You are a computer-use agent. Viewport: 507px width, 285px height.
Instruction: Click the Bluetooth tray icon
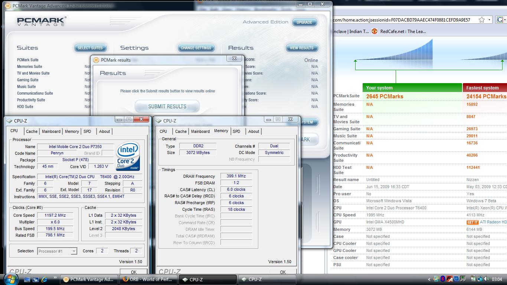442,279
